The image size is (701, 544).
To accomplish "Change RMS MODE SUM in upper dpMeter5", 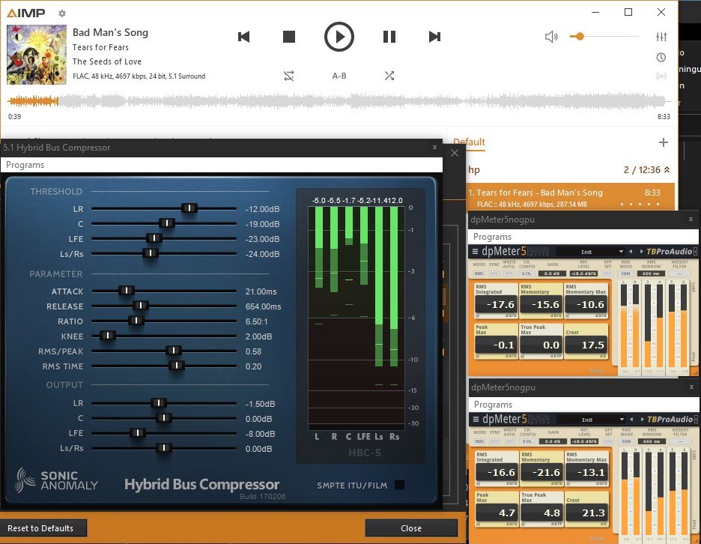I will (x=625, y=273).
